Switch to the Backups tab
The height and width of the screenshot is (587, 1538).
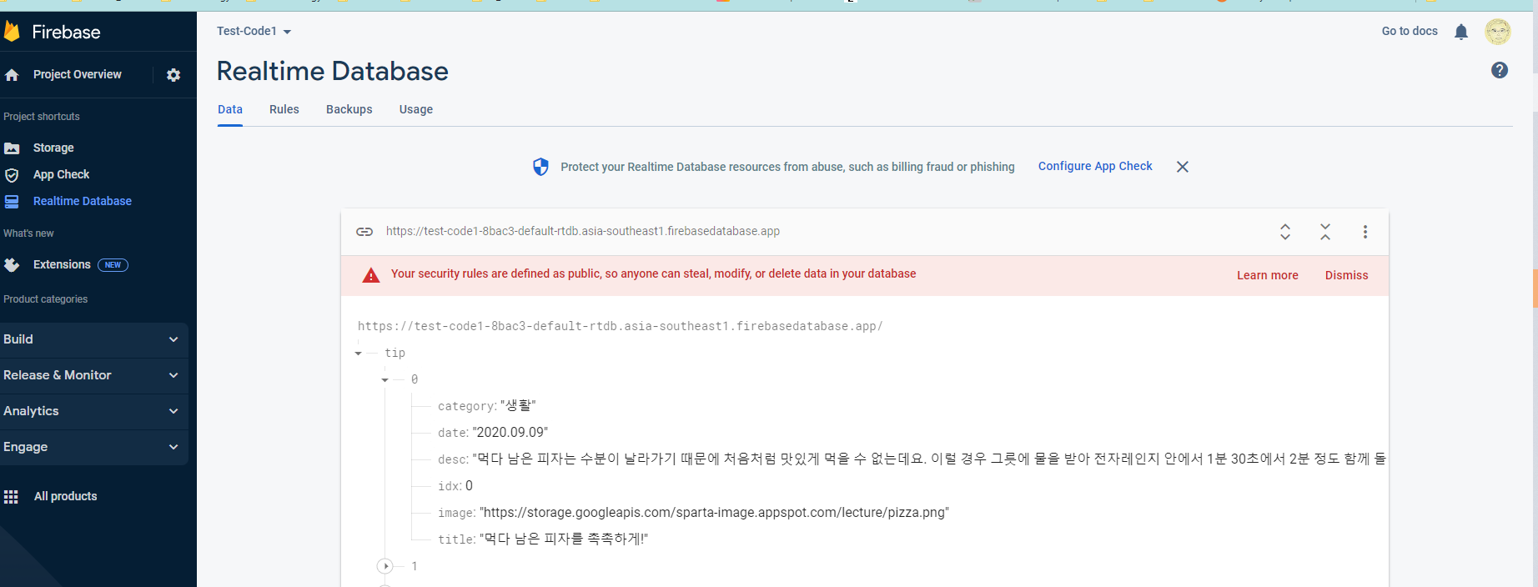349,109
